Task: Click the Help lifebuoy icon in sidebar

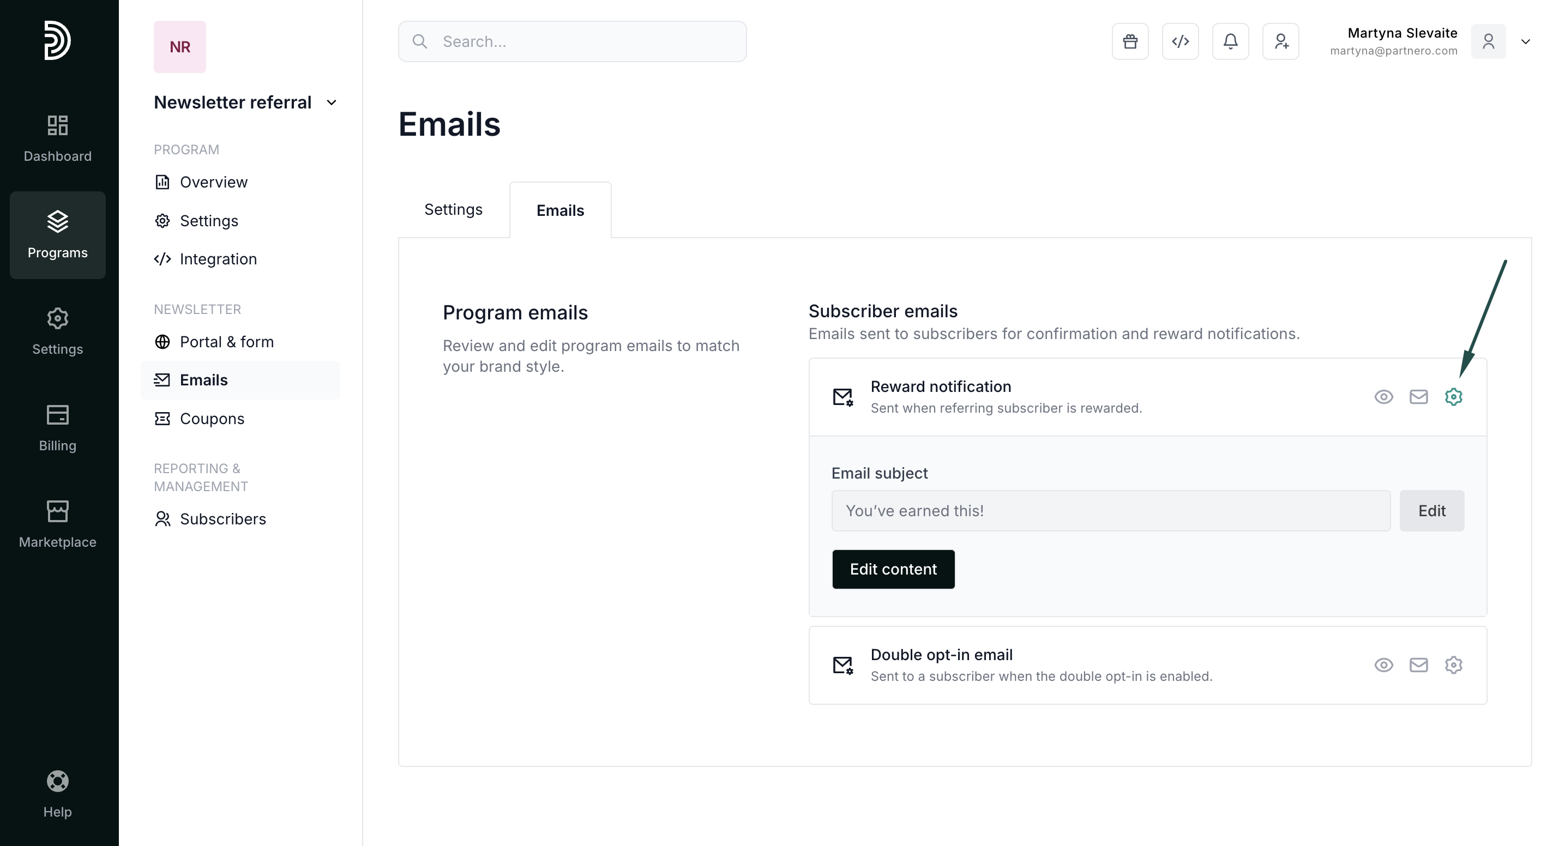Action: click(x=58, y=781)
